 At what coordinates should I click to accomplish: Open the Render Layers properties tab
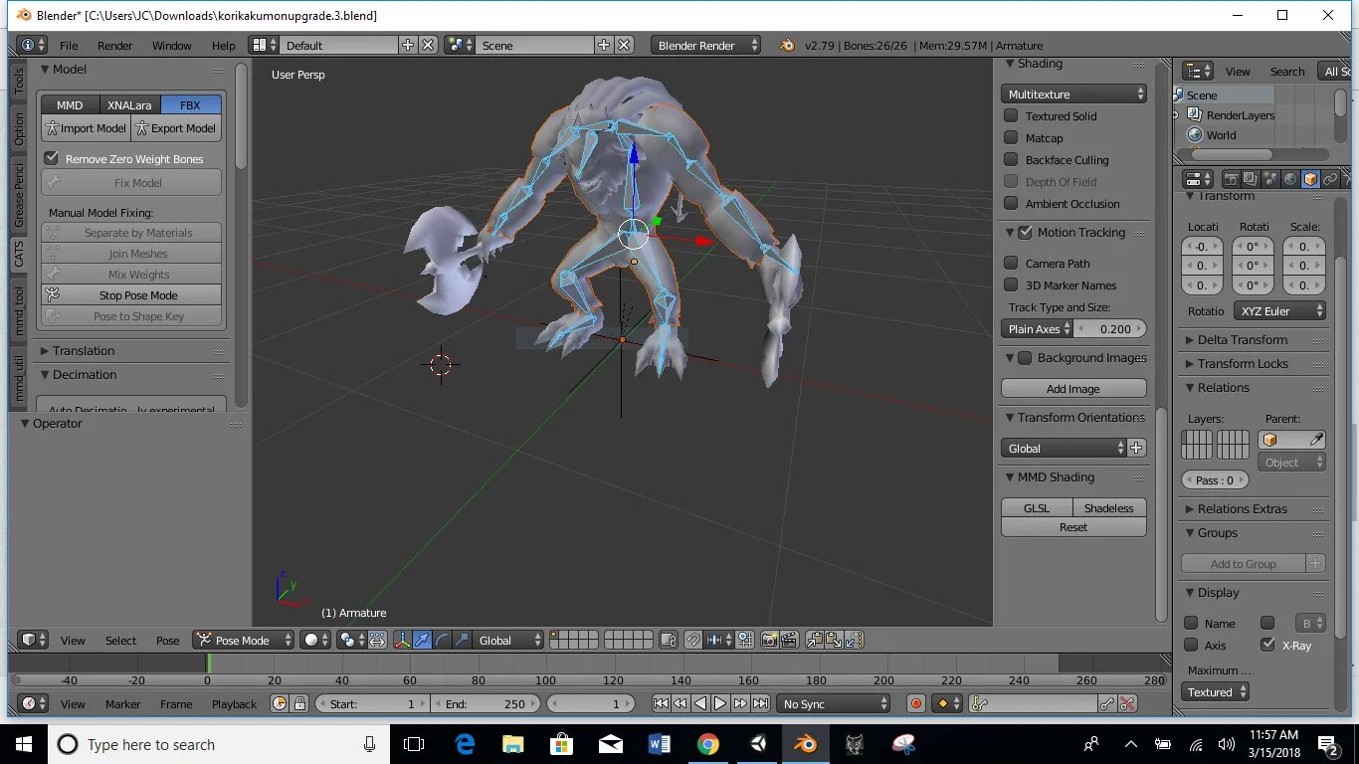click(1251, 179)
